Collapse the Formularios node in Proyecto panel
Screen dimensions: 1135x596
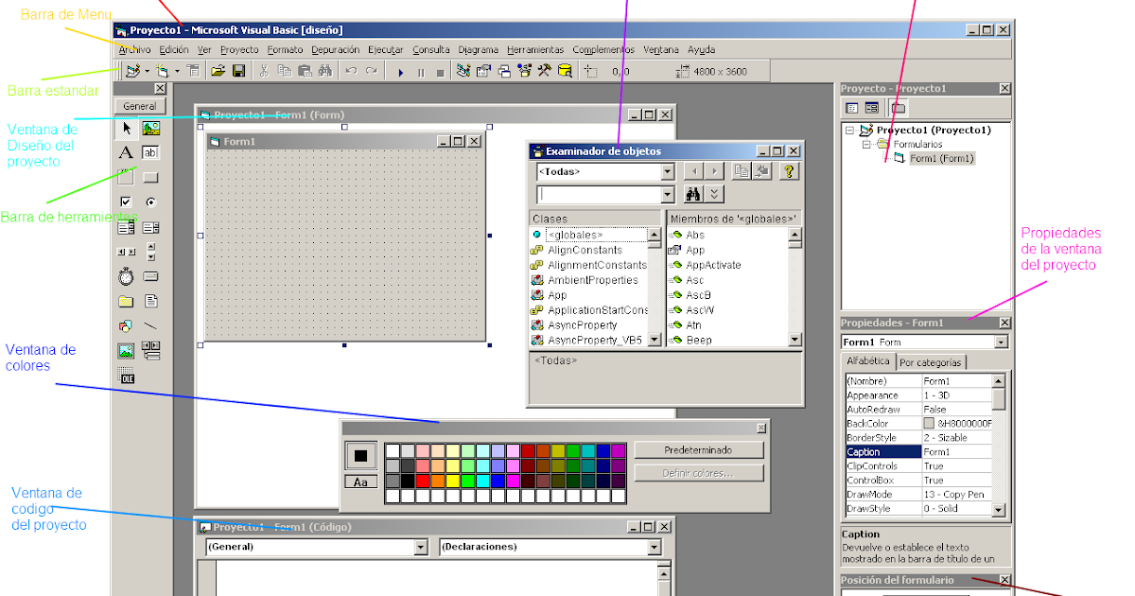(x=865, y=144)
